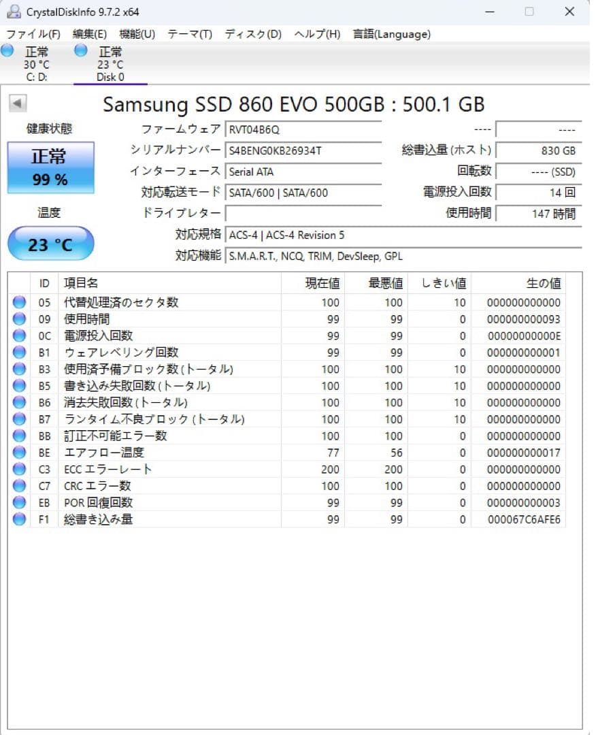Click the しきい値 column header
The image size is (615, 735).
coord(439,283)
